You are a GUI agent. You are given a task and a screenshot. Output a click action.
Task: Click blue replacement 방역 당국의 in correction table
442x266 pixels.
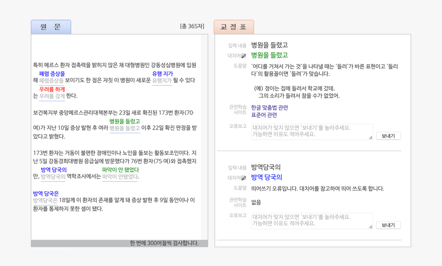coord(266,177)
